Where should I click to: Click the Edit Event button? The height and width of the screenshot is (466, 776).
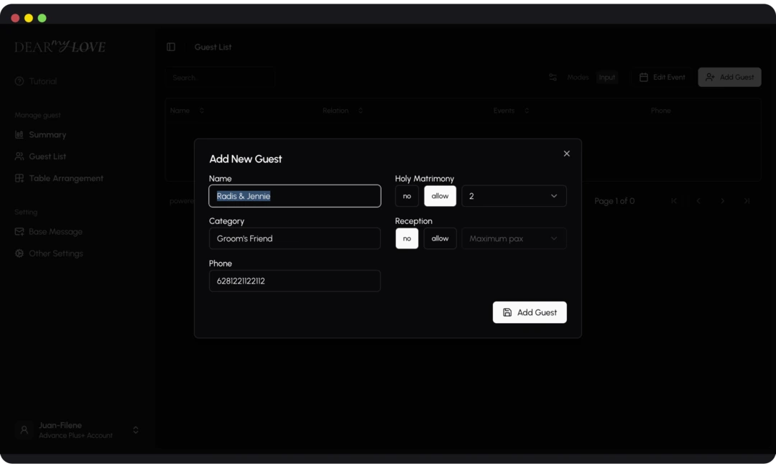661,77
